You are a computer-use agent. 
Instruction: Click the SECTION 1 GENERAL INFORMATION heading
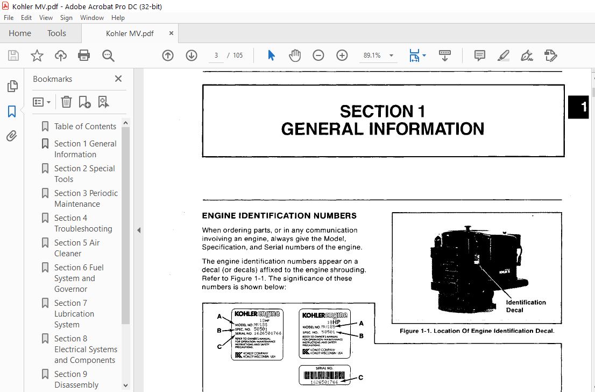point(382,120)
